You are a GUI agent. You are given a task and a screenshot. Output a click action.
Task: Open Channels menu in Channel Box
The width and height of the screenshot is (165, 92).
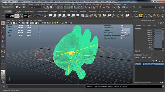point(138,26)
